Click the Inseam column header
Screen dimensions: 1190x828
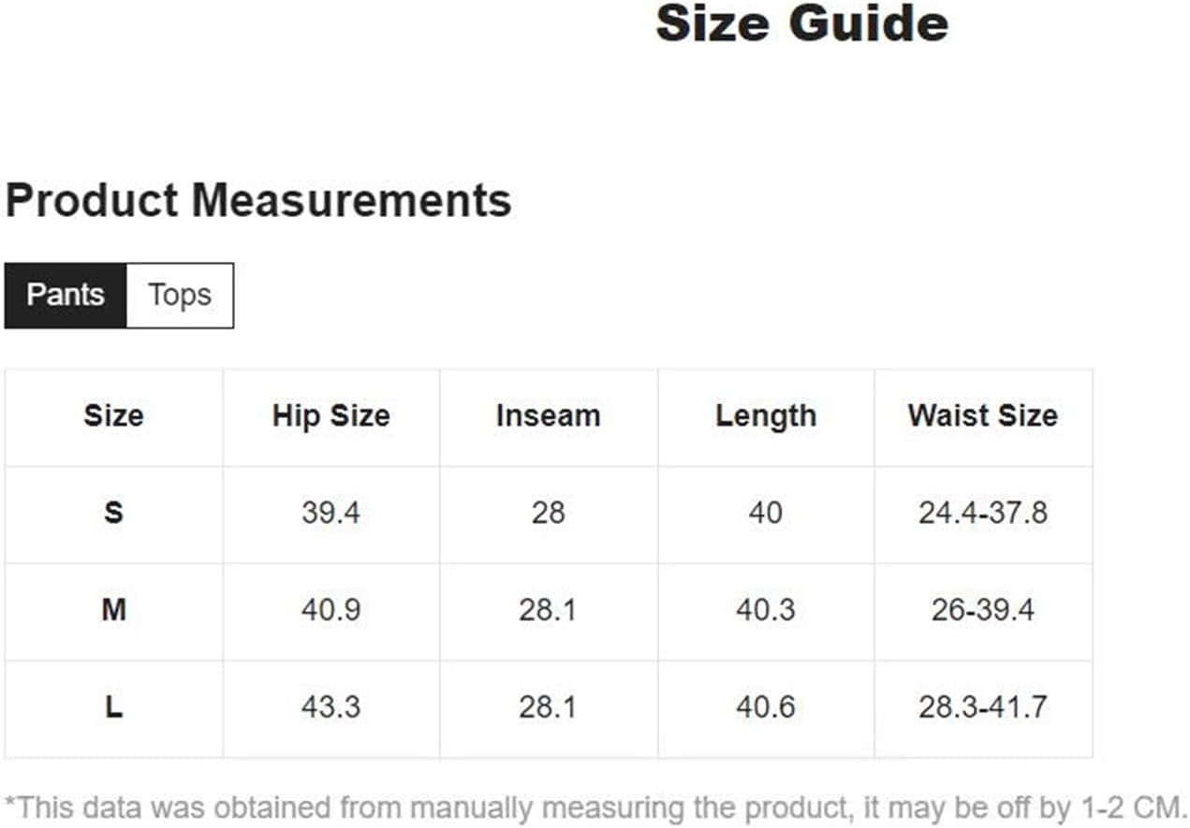coord(548,415)
